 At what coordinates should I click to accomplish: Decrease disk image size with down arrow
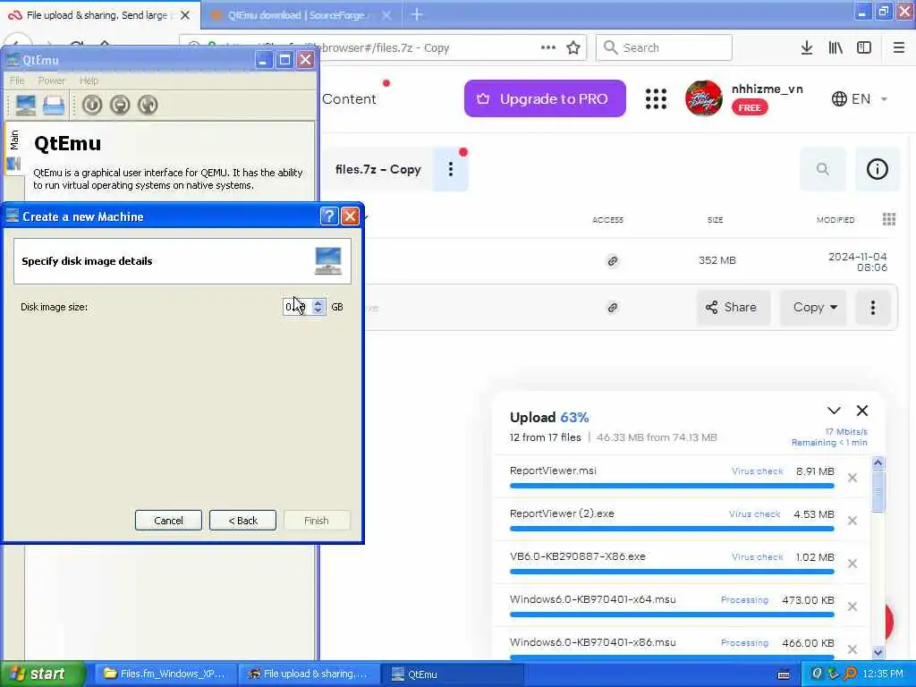tap(318, 310)
